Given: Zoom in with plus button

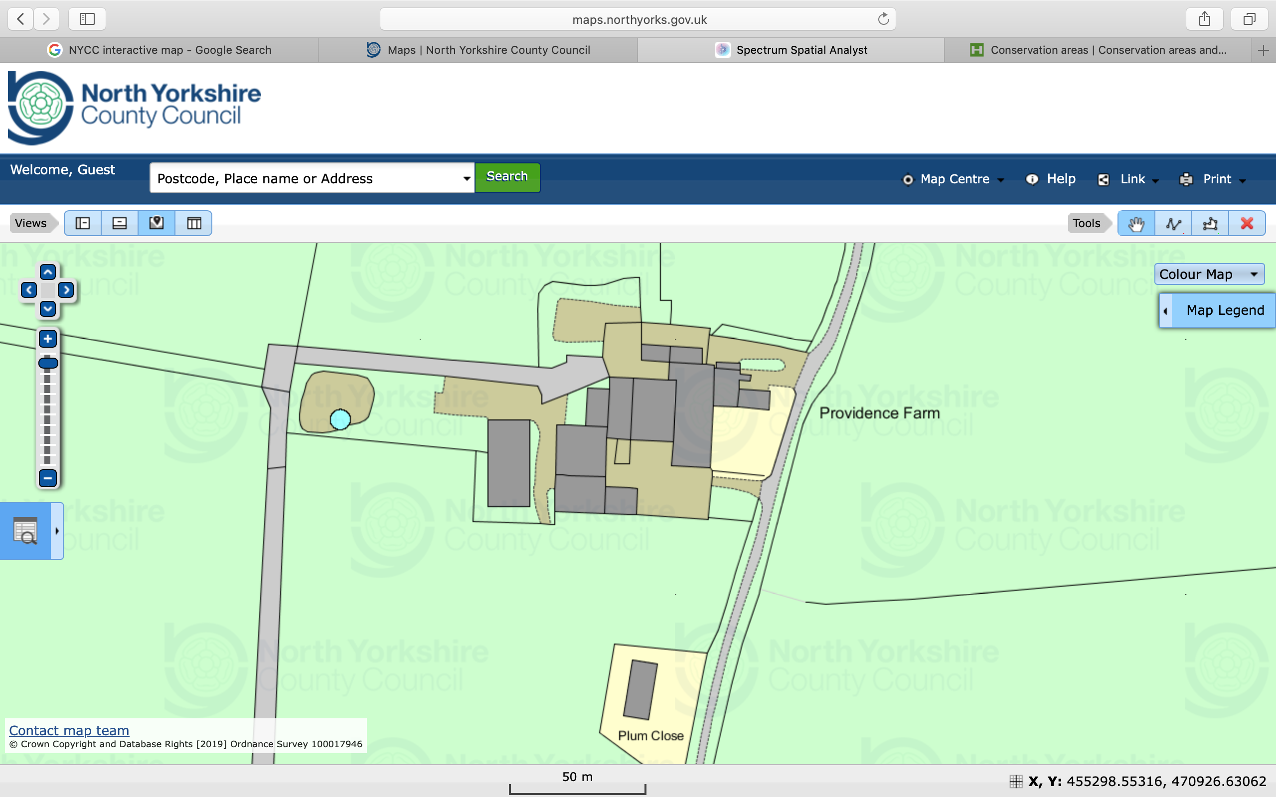Looking at the screenshot, I should point(47,339).
